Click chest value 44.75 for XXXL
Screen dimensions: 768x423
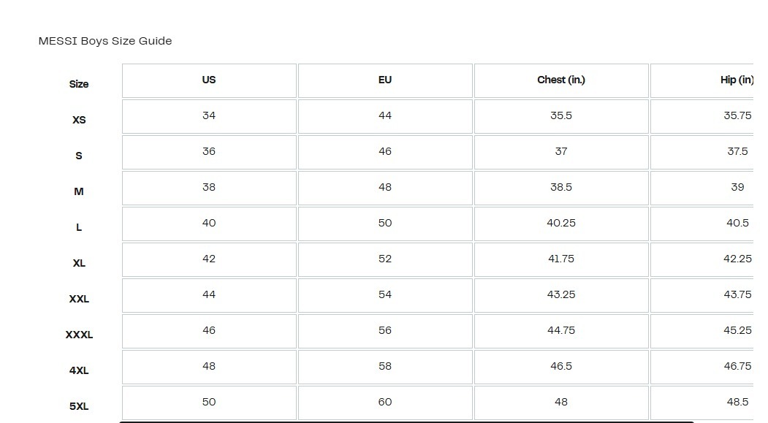tap(561, 330)
